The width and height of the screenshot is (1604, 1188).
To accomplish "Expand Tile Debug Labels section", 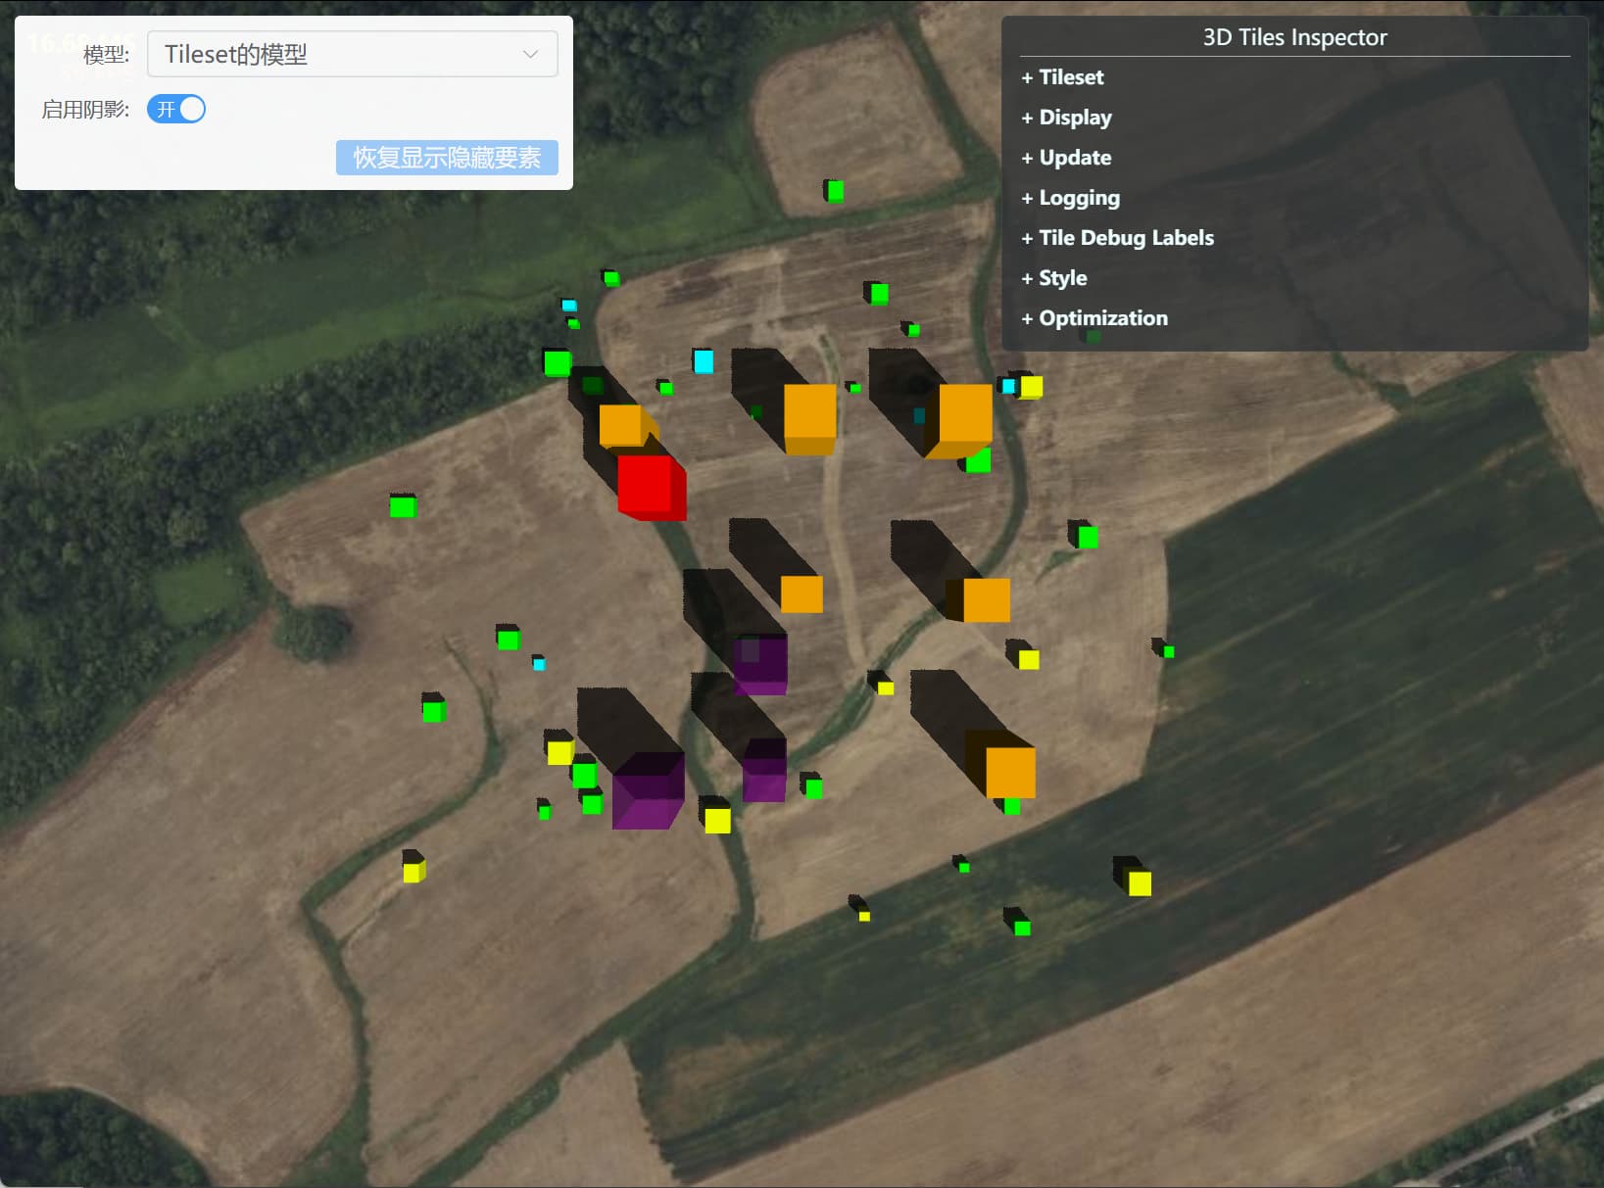I will [1117, 238].
